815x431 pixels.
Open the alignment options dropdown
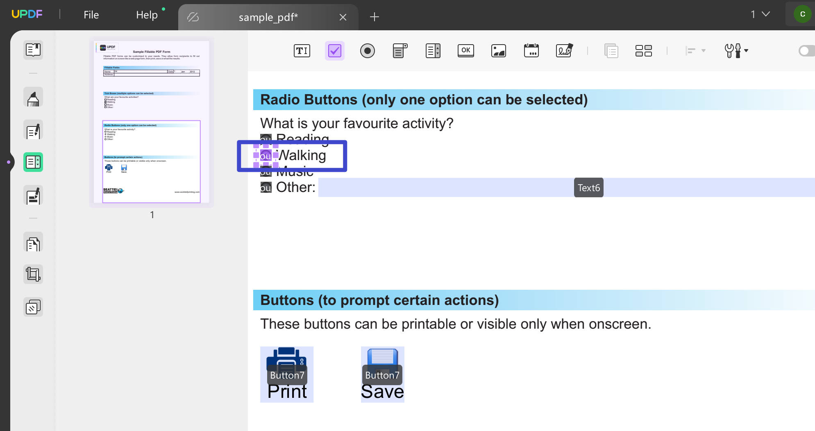pos(695,51)
